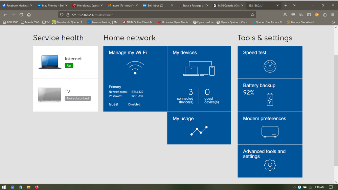
Task: Open the Manage my Wi-Fi tile
Action: [135, 78]
